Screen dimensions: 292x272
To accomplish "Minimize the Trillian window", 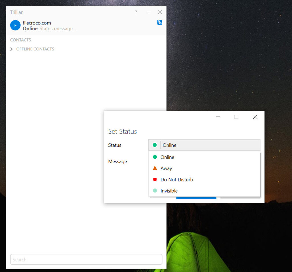I will (x=148, y=12).
